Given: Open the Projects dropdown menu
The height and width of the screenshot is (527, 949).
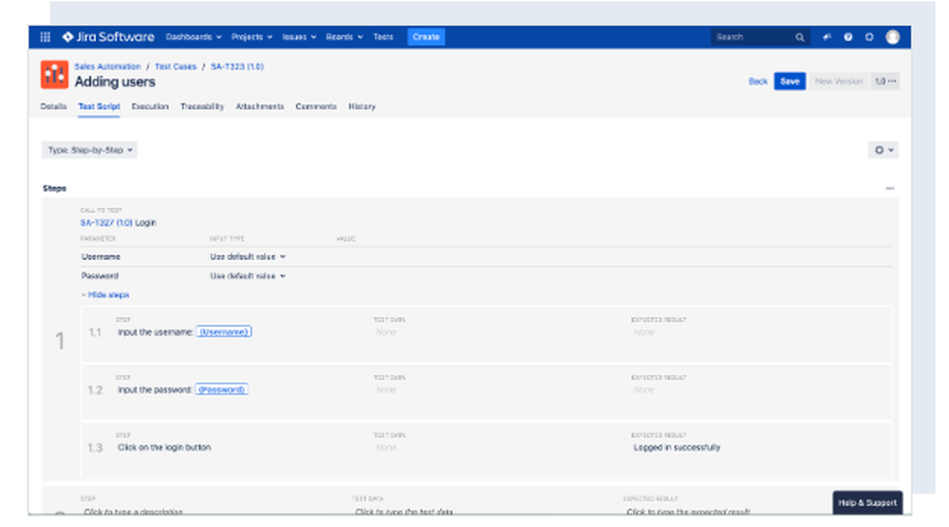Looking at the screenshot, I should click(x=251, y=37).
